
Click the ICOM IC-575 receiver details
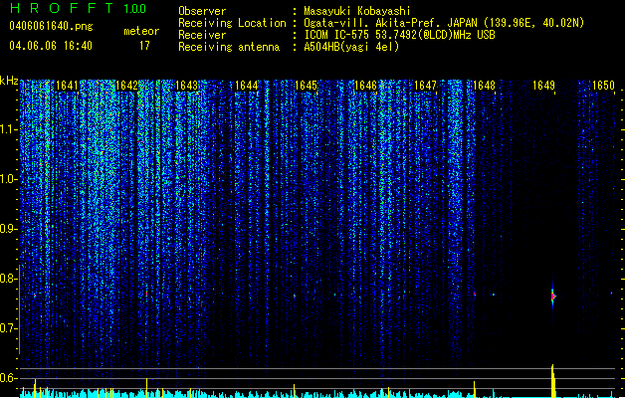399,35
